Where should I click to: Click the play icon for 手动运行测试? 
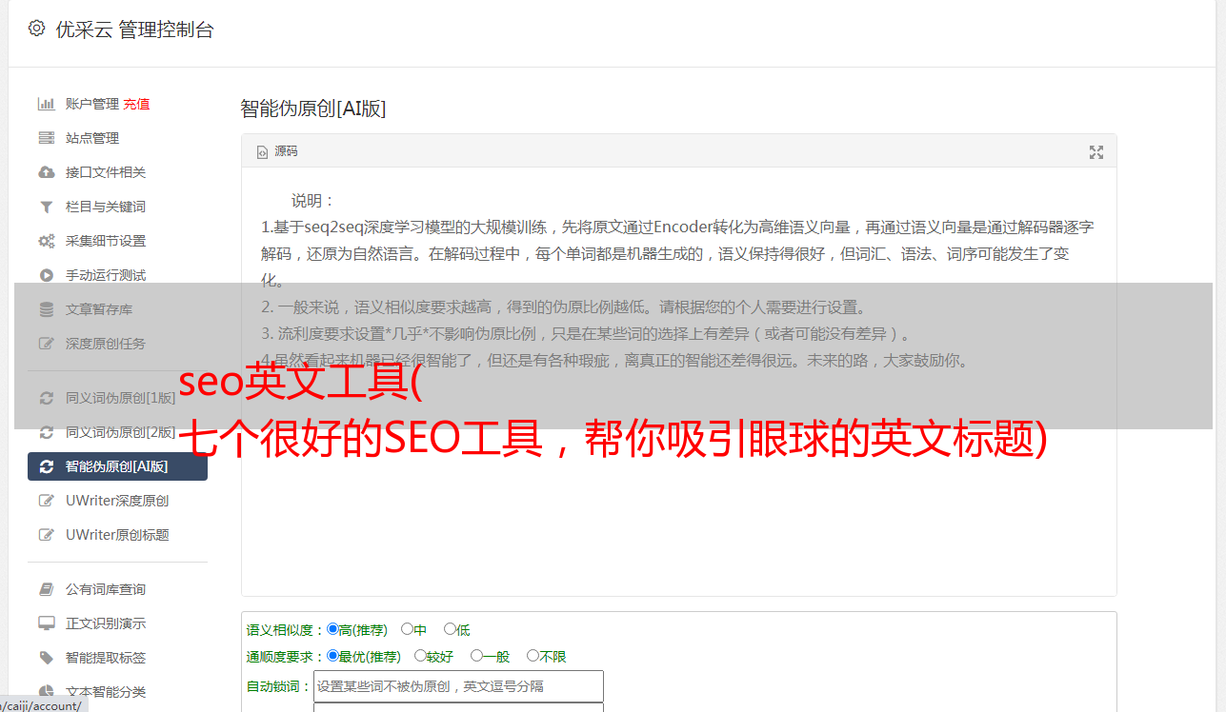coord(46,275)
